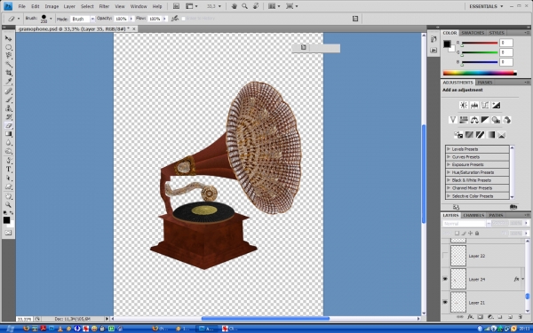Add an Invert adjustment
Screen dimensions: 533x333
point(458,135)
